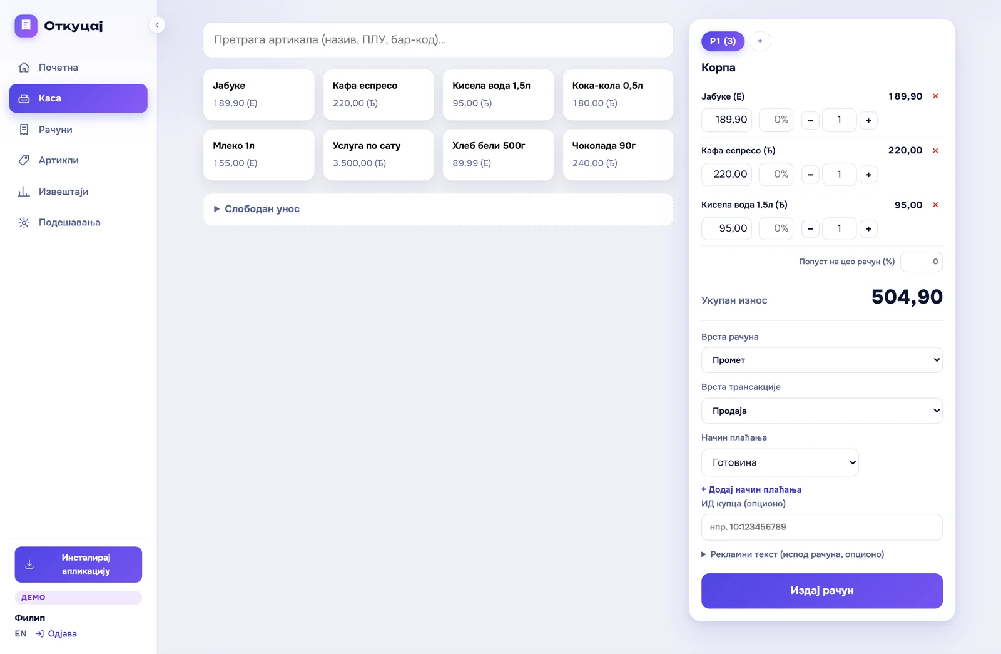Remove Кафа еспресо from the cart
1001x654 pixels.
pos(935,151)
